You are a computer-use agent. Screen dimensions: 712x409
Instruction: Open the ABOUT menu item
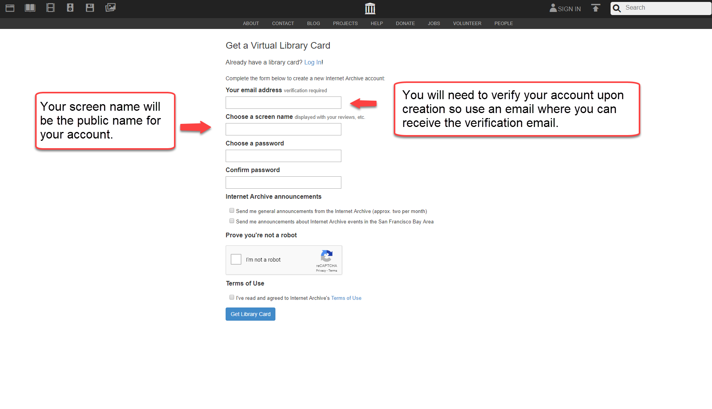click(x=251, y=24)
